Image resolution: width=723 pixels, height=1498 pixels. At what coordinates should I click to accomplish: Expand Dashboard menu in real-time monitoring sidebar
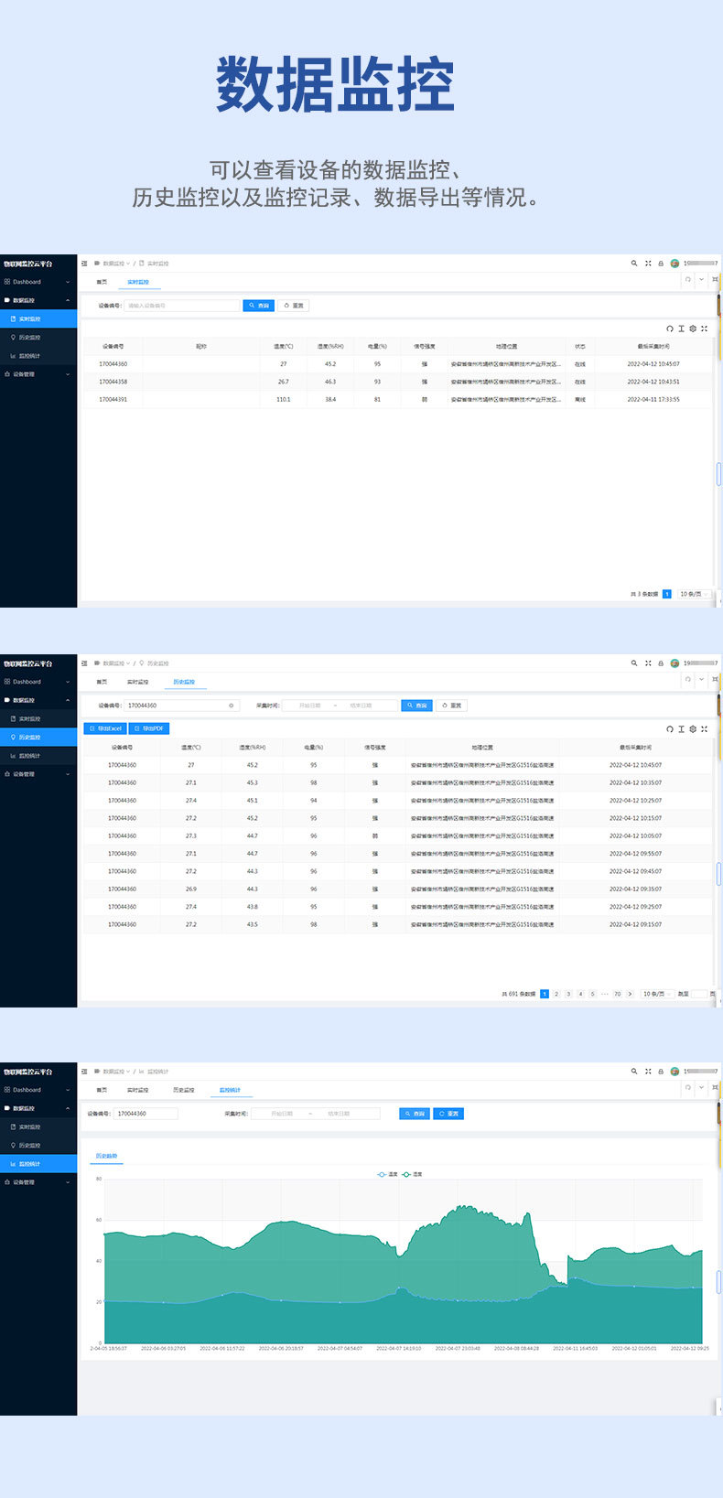(38, 282)
